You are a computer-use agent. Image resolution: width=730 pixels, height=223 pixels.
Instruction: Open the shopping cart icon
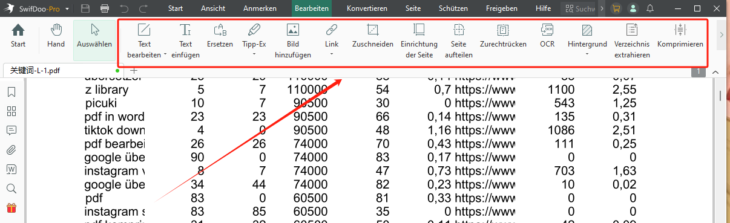[x=616, y=8]
